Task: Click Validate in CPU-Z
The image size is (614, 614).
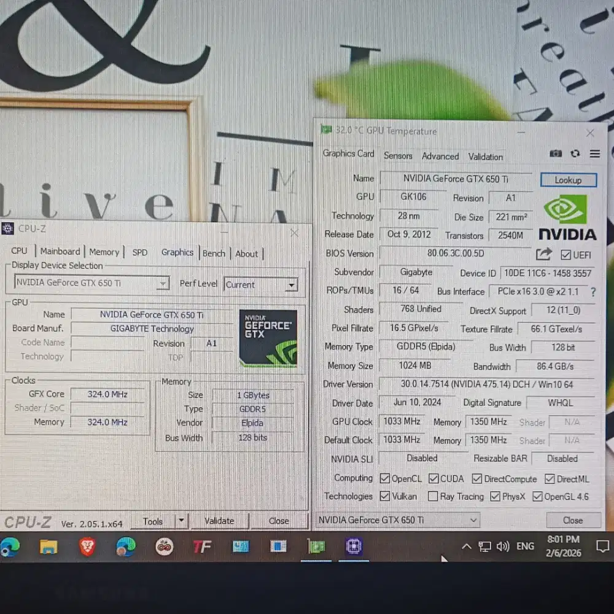Action: coord(219,521)
